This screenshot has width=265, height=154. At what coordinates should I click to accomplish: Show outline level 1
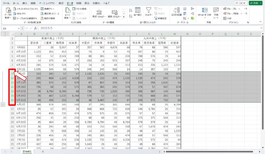point(3,34)
